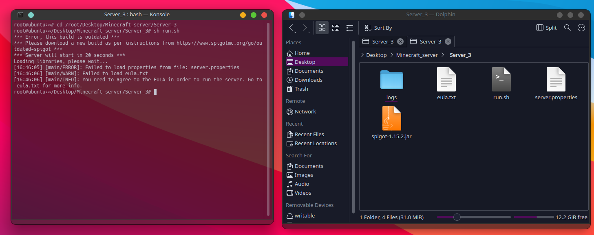Navigate to Desktop in the breadcrumb bar
The image size is (594, 235).
tap(376, 55)
